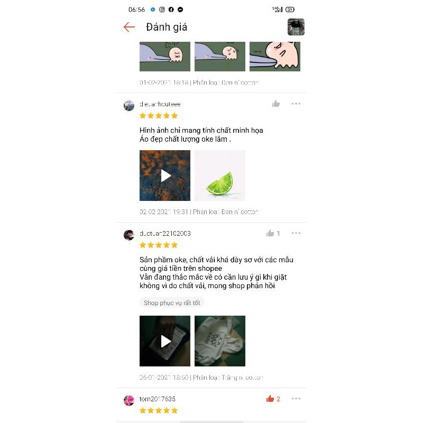Screen dimensions: 423x423
Task: Tap the 'Shop phục vụ rất tốt' tag
Action: (x=172, y=302)
